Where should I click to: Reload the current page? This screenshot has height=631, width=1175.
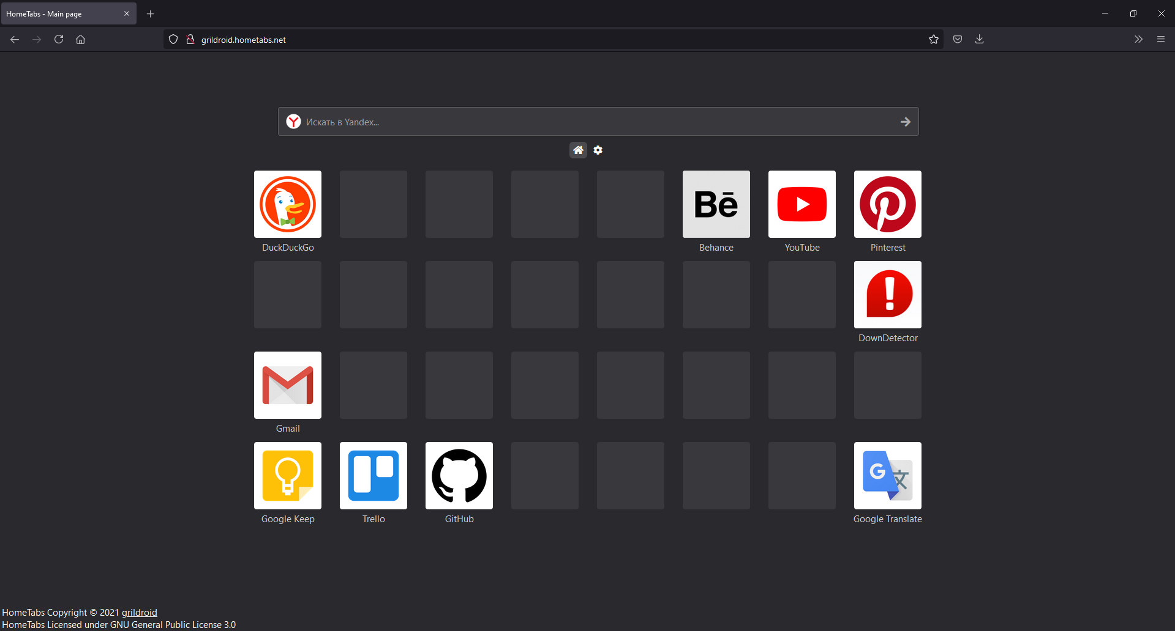pos(59,39)
